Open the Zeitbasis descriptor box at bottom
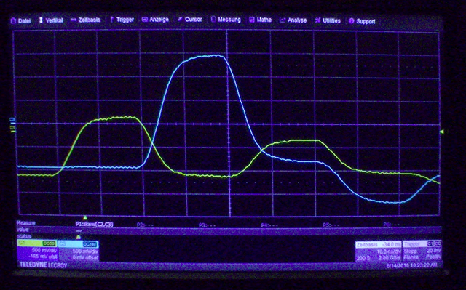Viewport: 466px width, 290px height. tap(379, 251)
